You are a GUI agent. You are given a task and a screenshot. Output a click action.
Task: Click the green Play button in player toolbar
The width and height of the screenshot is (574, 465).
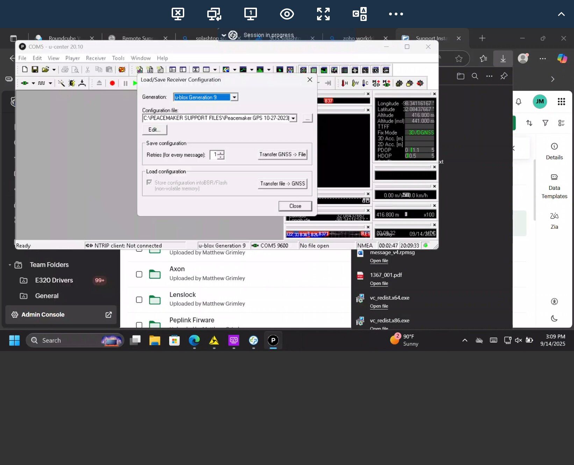pyautogui.click(x=135, y=83)
